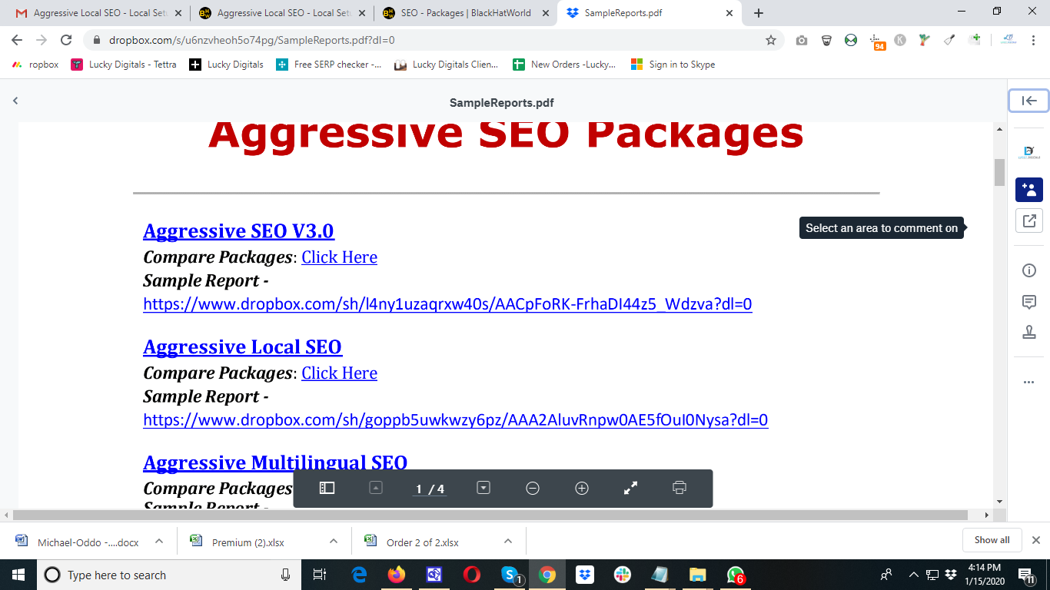
Task: Open the sidebar more options ellipsis
Action: point(1029,382)
